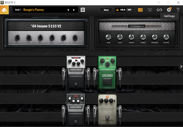
Task: Click the Presence knob on the Treadplate amp
Action: (155, 37)
